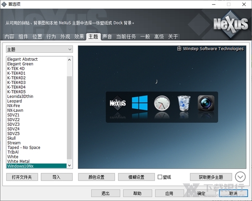Select the White Metal theme
The height and width of the screenshot is (201, 252).
point(37,161)
